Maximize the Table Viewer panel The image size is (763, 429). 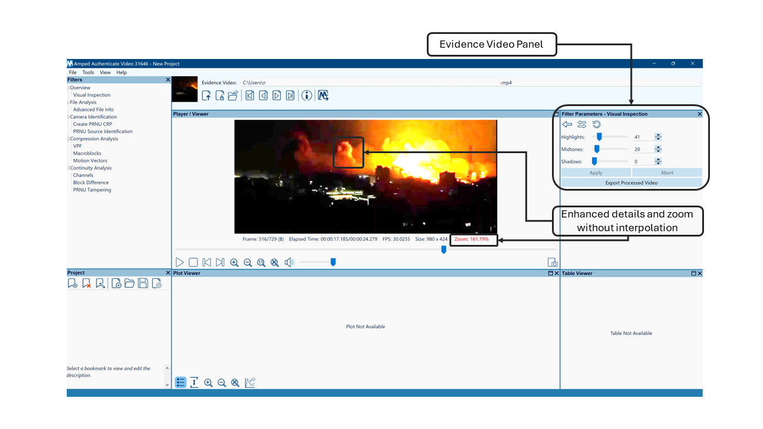point(695,273)
